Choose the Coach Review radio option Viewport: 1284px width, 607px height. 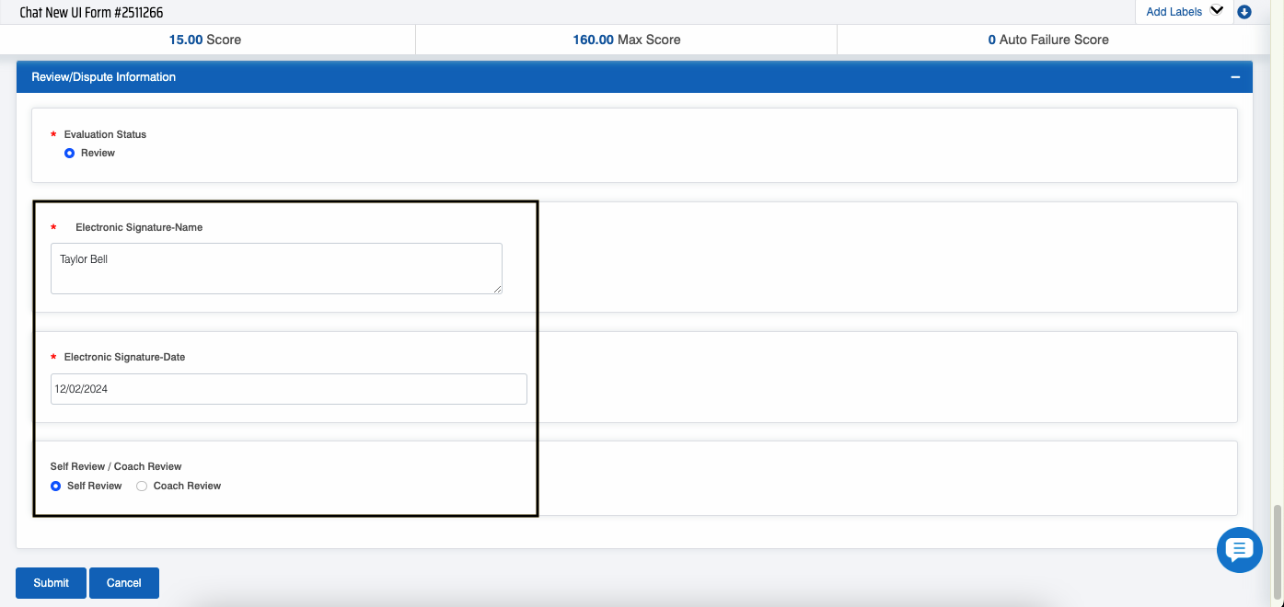coord(142,487)
